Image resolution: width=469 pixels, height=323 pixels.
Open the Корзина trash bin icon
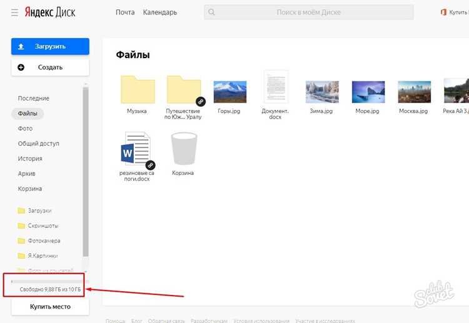[184, 149]
